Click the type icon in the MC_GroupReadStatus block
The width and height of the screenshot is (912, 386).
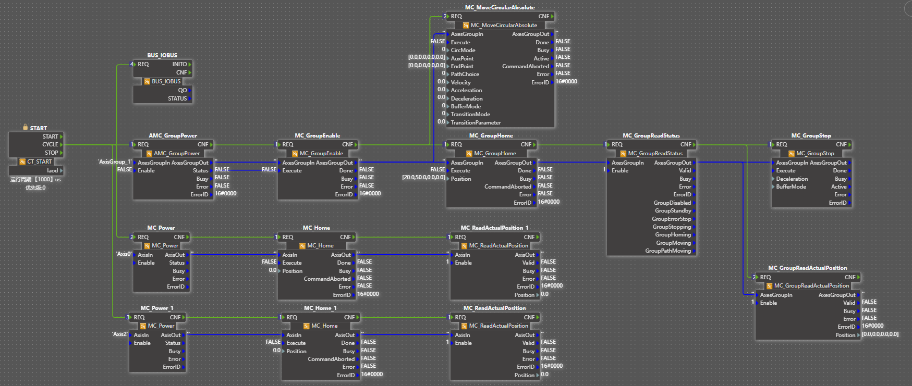623,154
